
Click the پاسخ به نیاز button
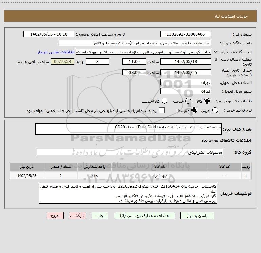click(x=197, y=216)
